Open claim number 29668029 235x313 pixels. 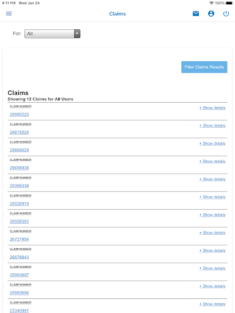click(19, 150)
